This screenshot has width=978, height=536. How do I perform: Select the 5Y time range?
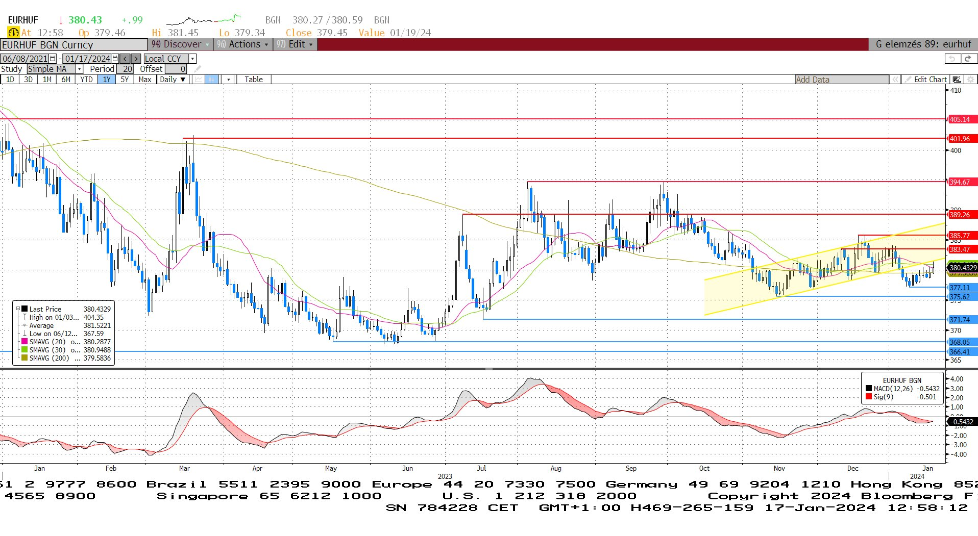pyautogui.click(x=125, y=80)
